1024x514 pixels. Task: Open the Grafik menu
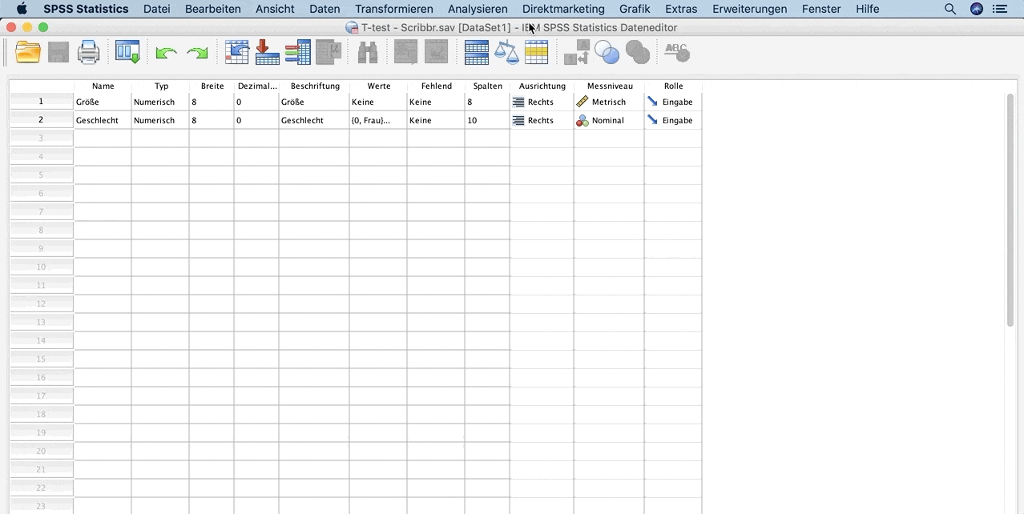coord(635,9)
